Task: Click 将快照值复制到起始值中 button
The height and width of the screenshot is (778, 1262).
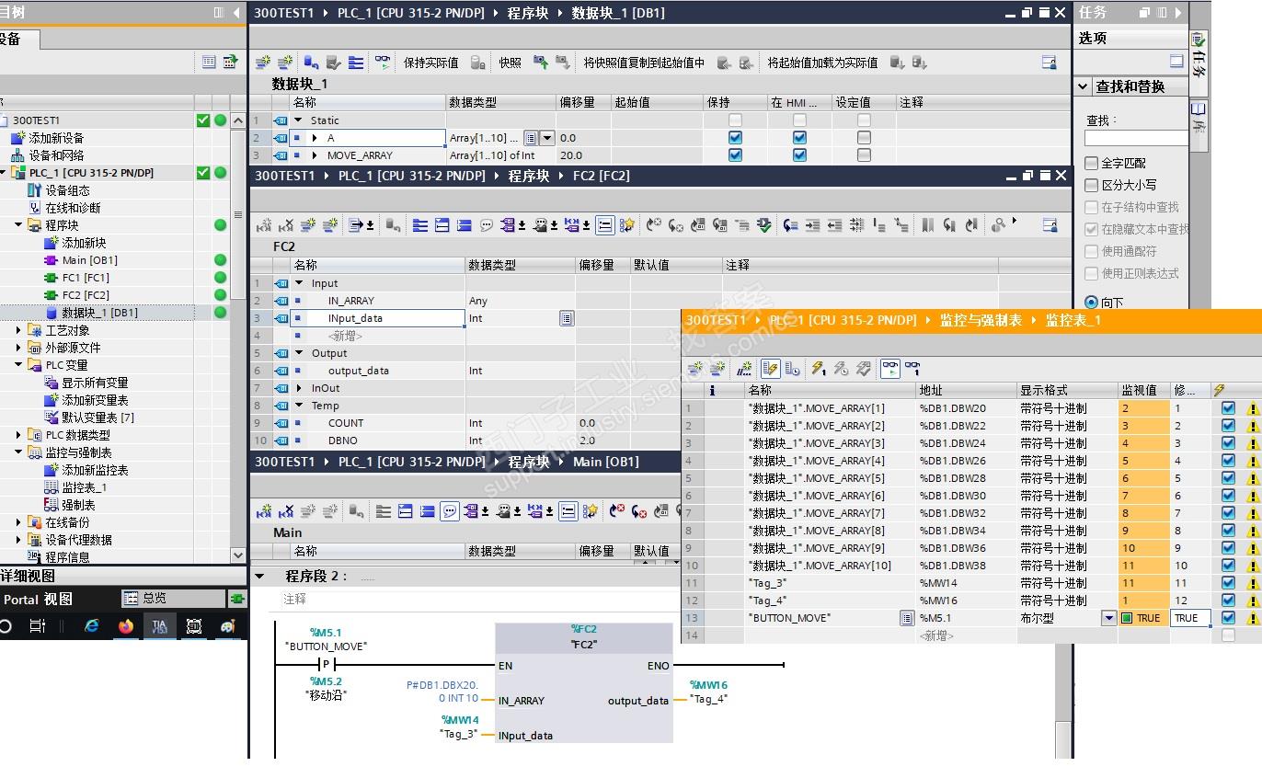Action: [x=644, y=63]
